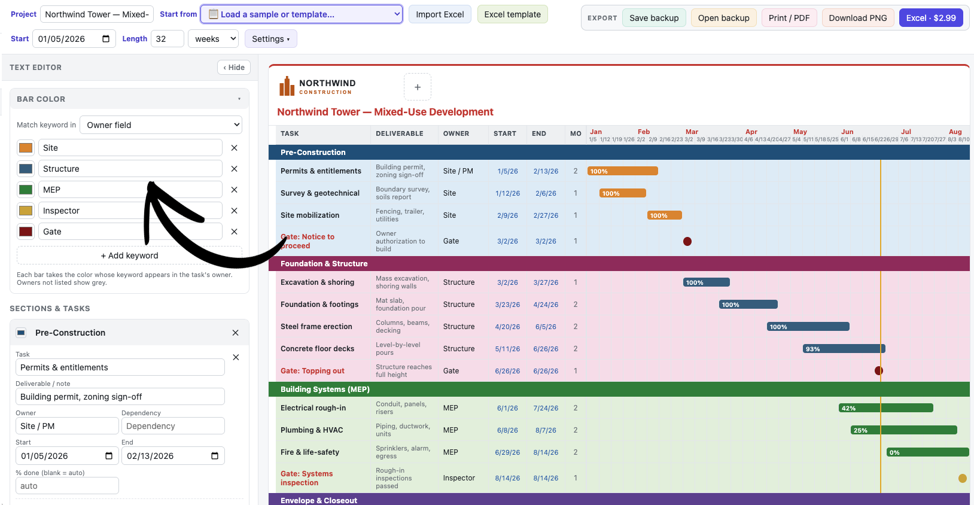Edit the Inspector keyword field
This screenshot has height=505, width=974.
[x=130, y=211]
